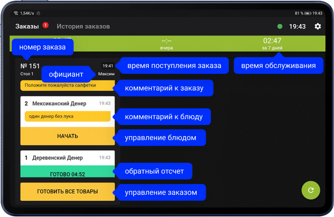Viewport: 334px width, 217px height.
Task: Switch to the Заказы tab
Action: [27, 26]
